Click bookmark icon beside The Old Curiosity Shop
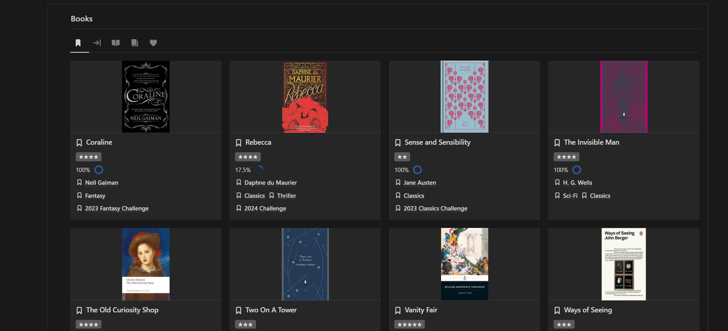Viewport: 728px width, 331px height. 79,310
